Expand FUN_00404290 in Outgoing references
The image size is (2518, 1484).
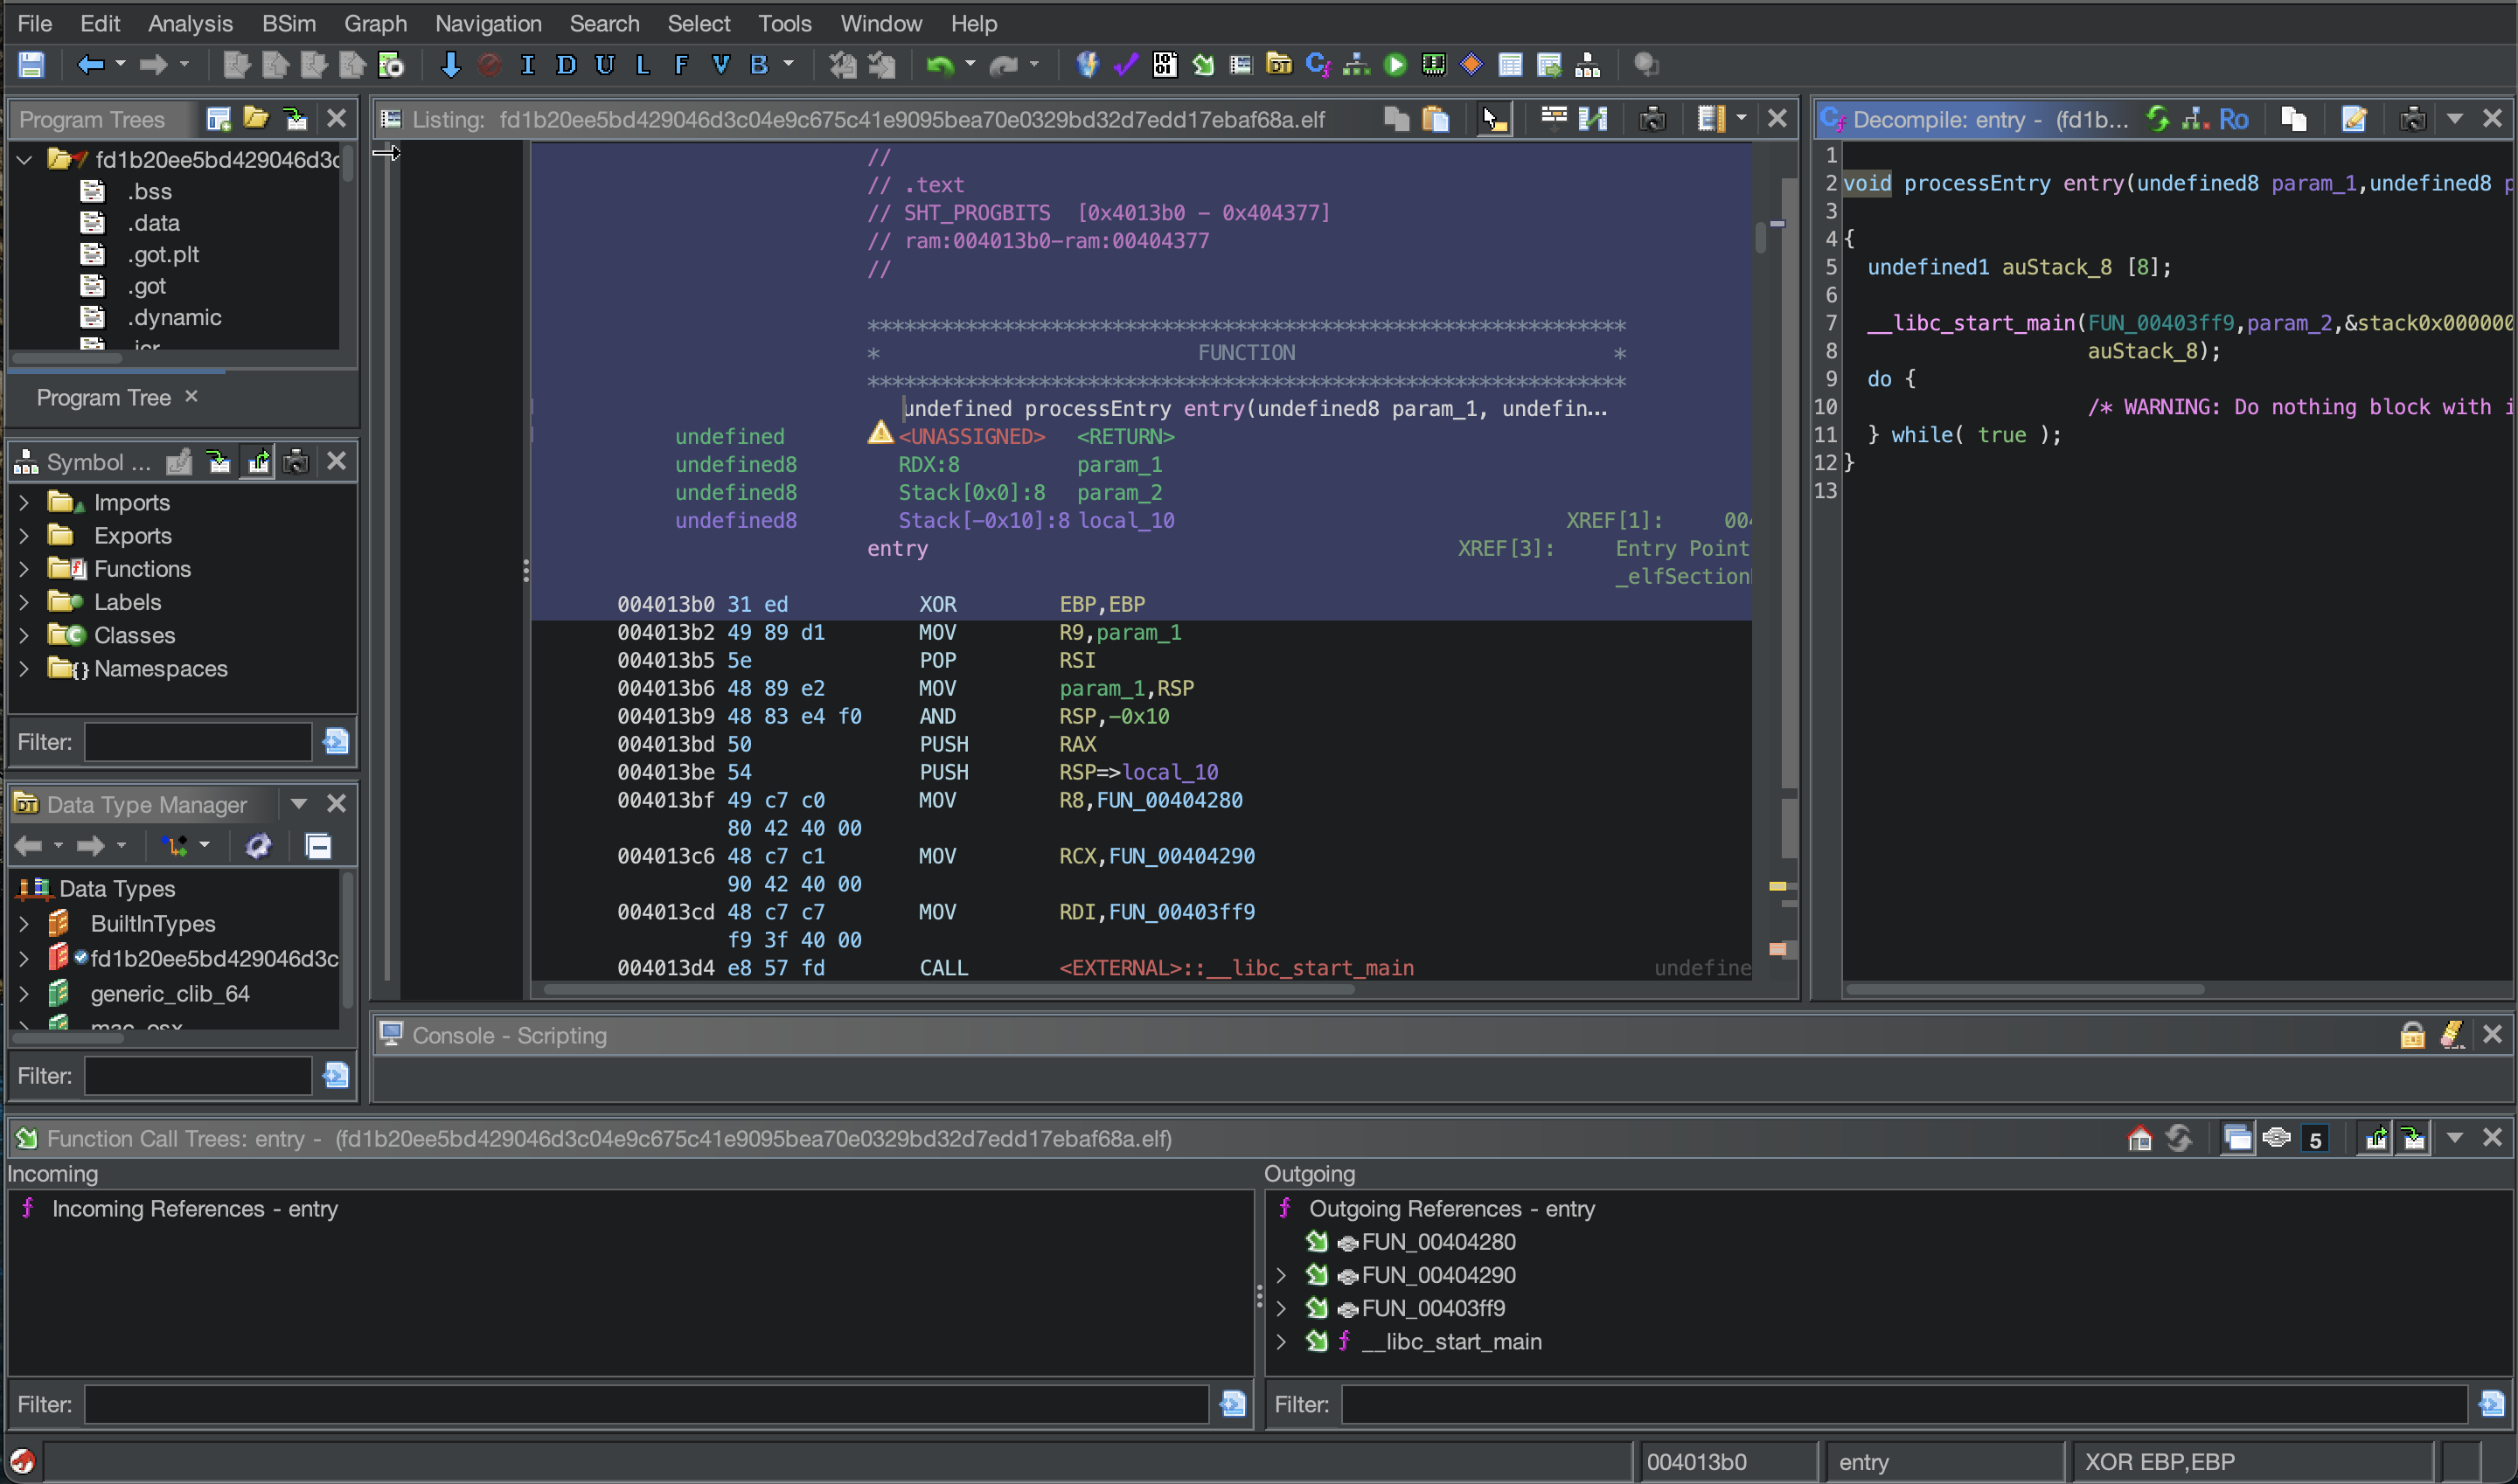pos(1282,1275)
